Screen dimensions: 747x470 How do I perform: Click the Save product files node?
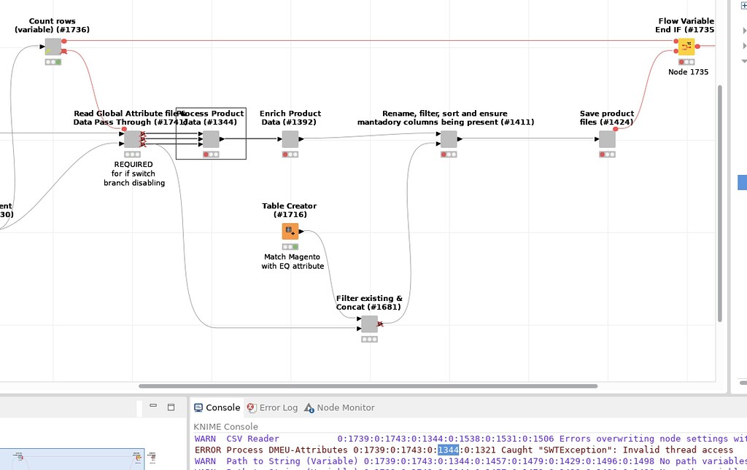tap(607, 139)
